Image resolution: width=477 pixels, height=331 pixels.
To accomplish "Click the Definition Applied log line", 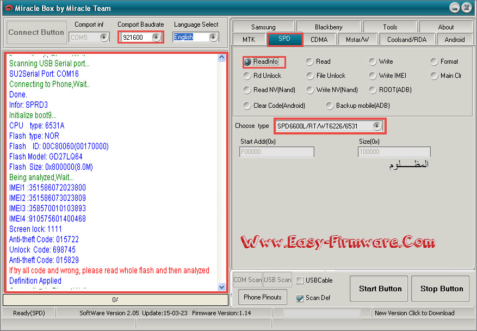I will [35, 281].
